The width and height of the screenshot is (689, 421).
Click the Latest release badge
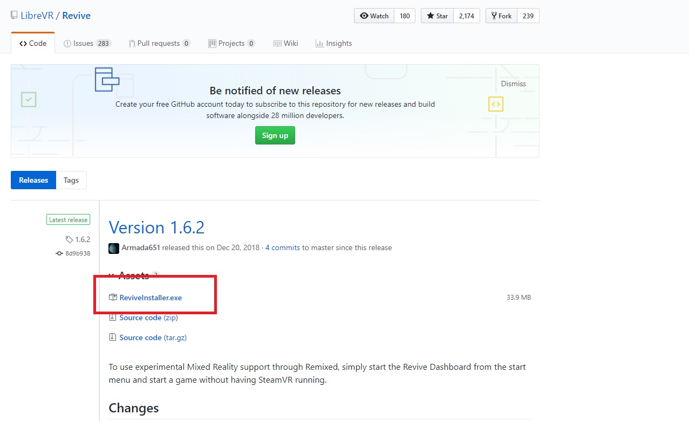point(68,220)
